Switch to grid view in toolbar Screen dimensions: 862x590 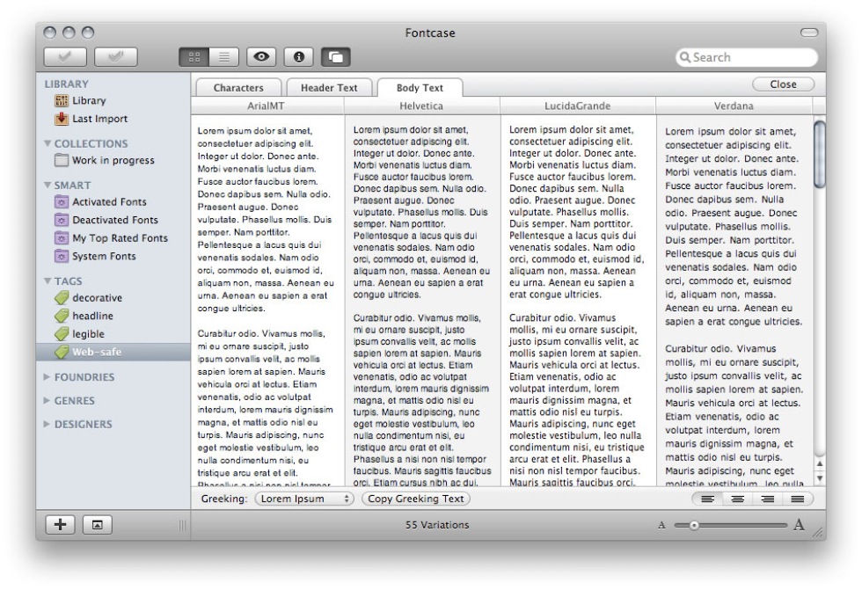click(194, 58)
